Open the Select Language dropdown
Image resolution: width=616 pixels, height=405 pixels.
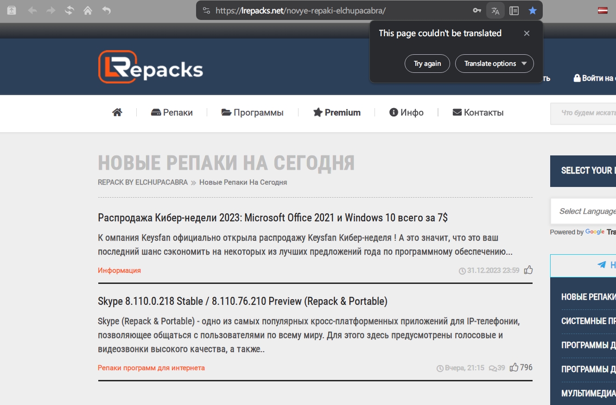pos(583,211)
